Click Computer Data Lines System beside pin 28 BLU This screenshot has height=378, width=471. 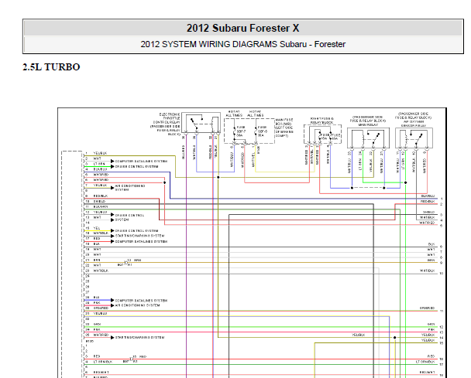pyautogui.click(x=141, y=301)
